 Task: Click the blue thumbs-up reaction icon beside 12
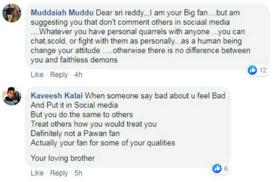click(253, 70)
